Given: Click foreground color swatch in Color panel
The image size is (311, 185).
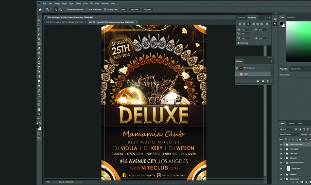Looking at the screenshot, I should [x=281, y=24].
